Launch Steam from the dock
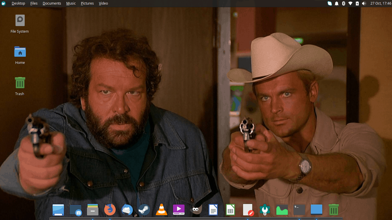 pyautogui.click(x=144, y=210)
